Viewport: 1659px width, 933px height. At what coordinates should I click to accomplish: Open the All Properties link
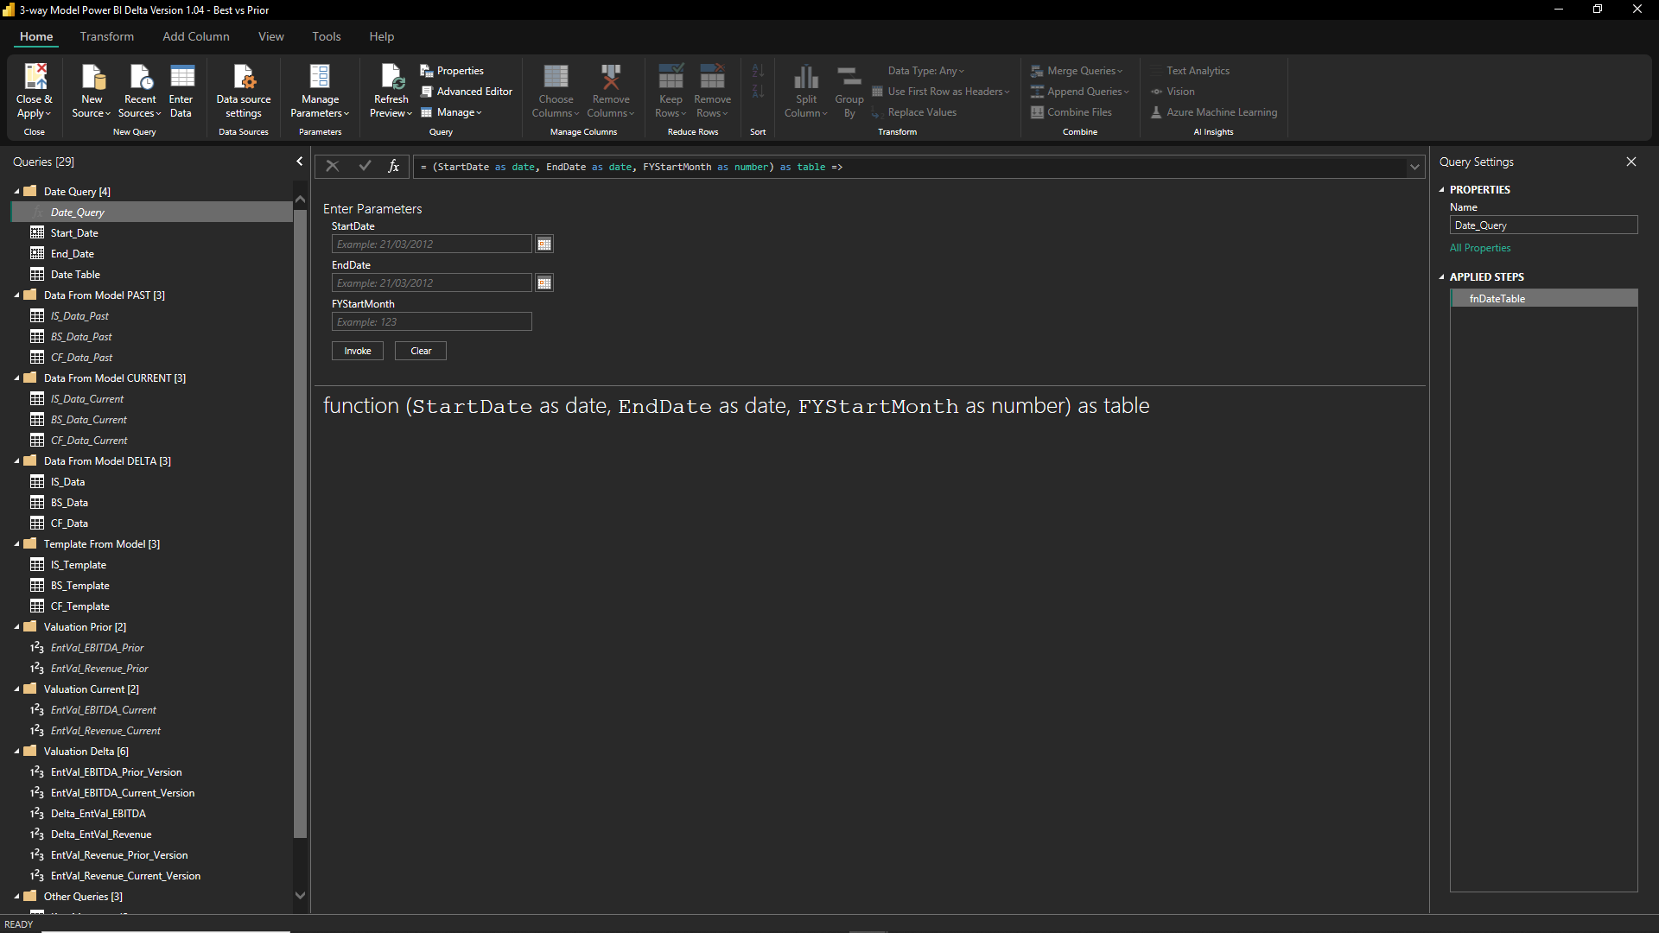coord(1480,248)
